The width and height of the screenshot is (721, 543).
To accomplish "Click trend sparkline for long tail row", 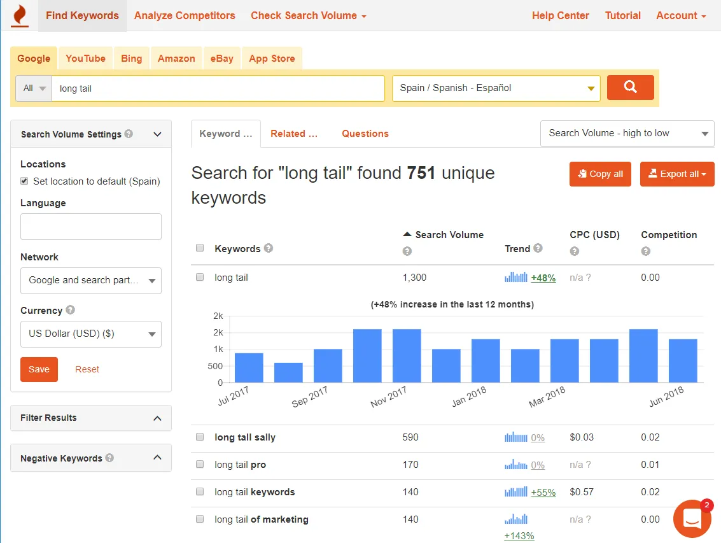I will pos(516,277).
